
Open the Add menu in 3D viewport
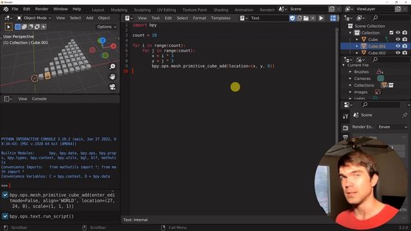point(89,18)
